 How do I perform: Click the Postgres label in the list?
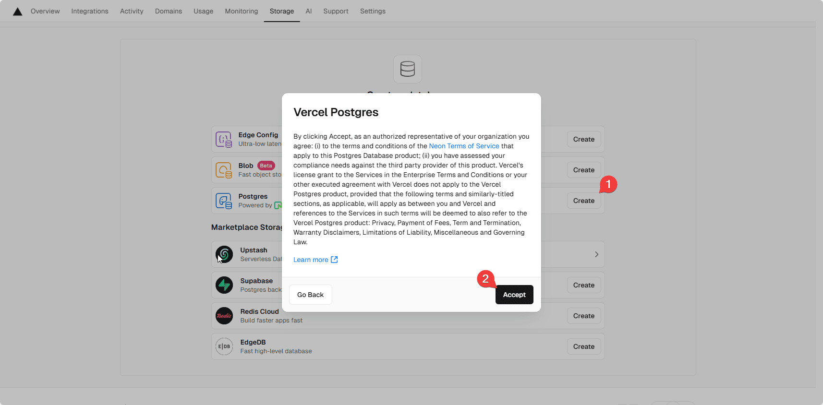253,196
